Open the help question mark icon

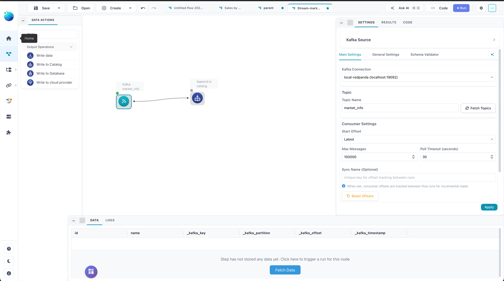click(9, 249)
